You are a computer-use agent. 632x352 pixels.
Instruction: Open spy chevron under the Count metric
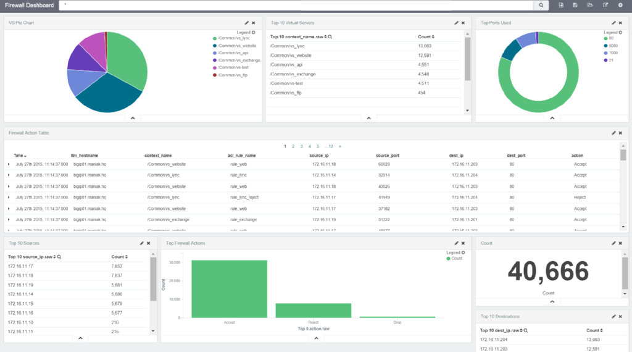click(552, 301)
